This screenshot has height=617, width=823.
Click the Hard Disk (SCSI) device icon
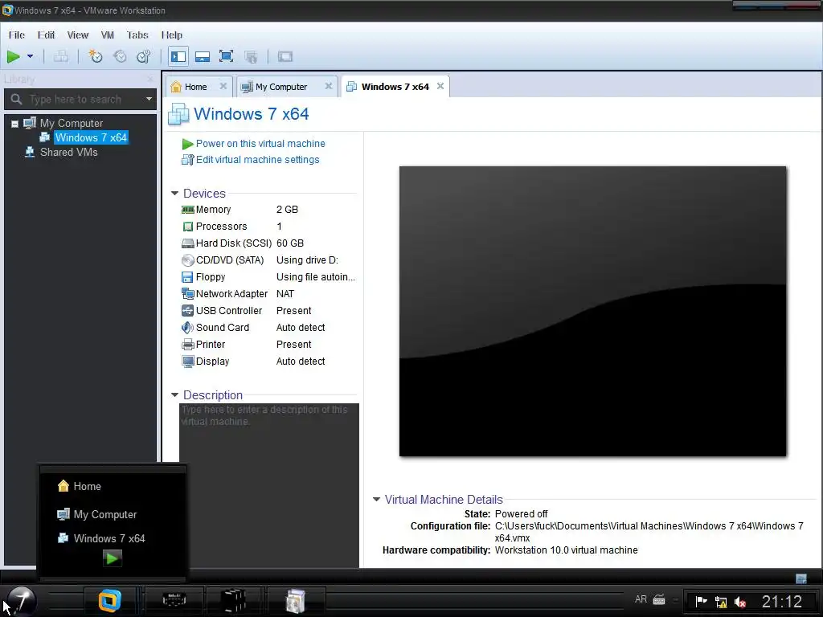click(x=187, y=243)
